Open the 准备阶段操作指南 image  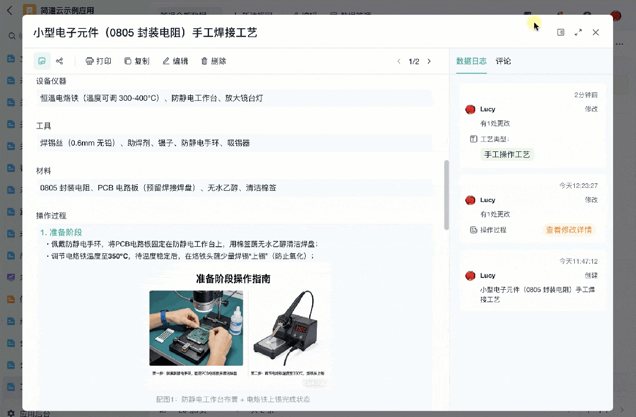[x=237, y=326]
